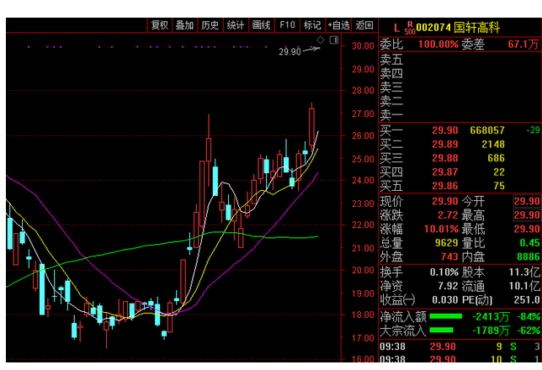Select the 统计 statistics button
Viewport: 542px width, 370px height.
click(236, 25)
